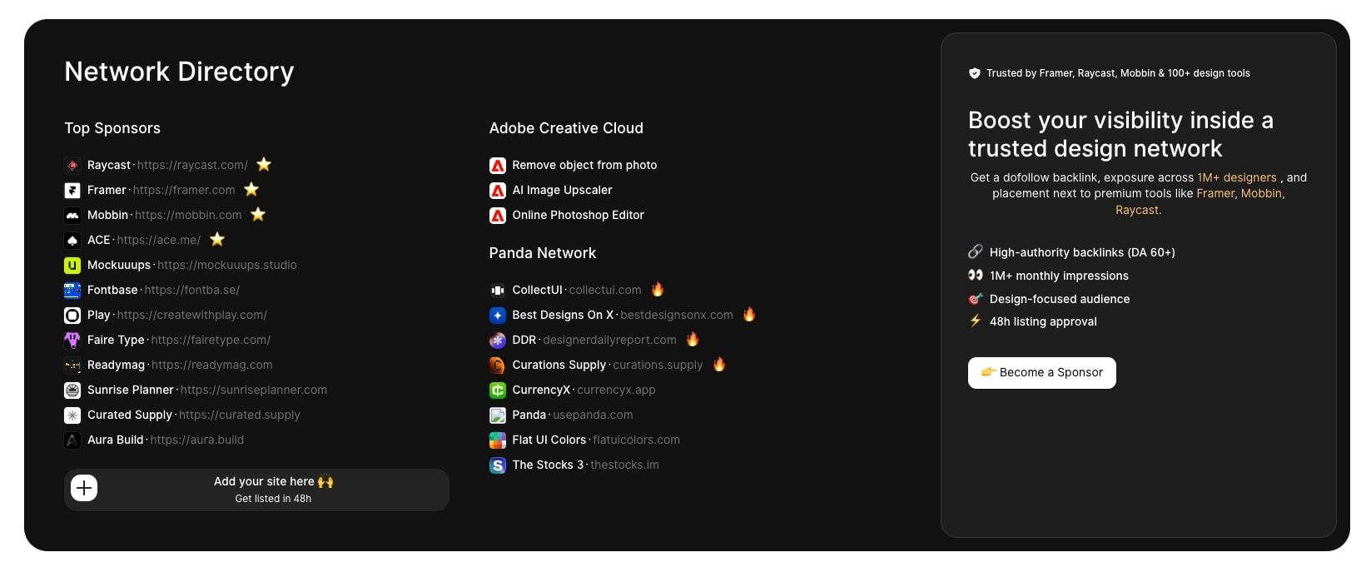The image size is (1366, 567).
Task: Open the Framer sponsor link
Action: pyautogui.click(x=161, y=190)
